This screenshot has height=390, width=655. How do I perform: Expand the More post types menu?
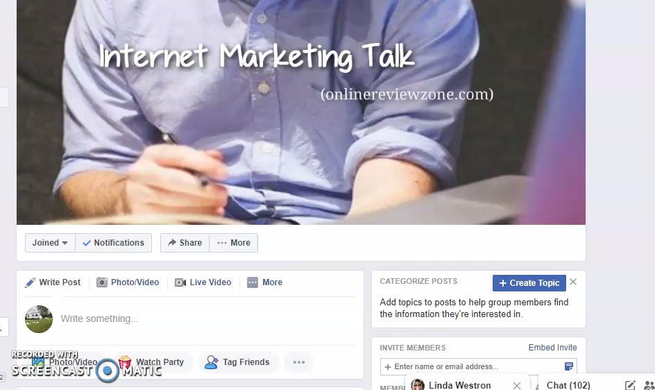click(265, 282)
